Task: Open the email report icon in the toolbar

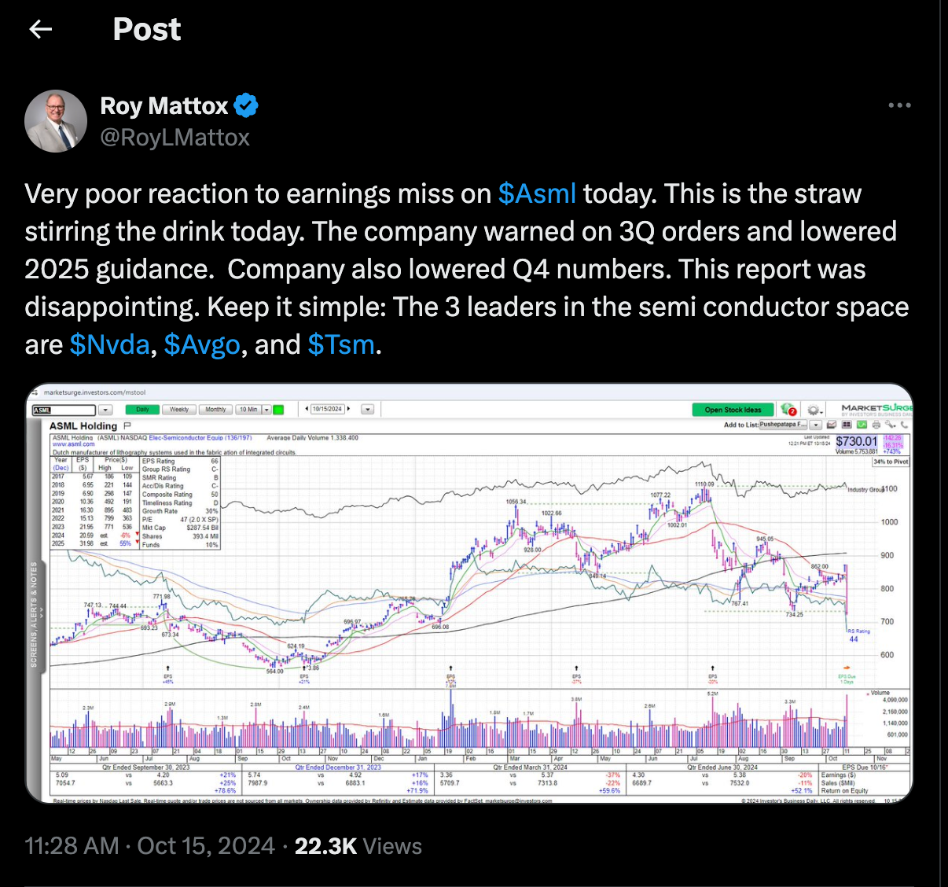Action: (832, 425)
